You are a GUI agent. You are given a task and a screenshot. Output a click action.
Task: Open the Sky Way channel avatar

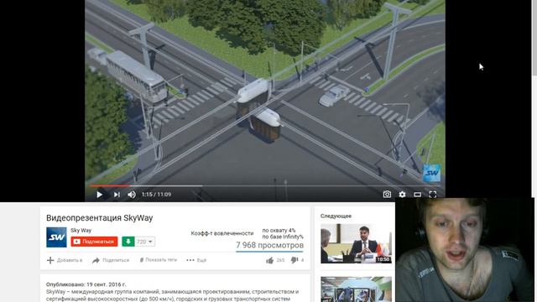(x=56, y=237)
